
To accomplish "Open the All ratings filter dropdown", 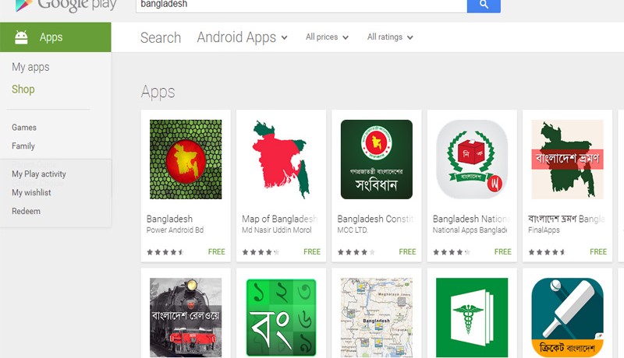I will [390, 37].
